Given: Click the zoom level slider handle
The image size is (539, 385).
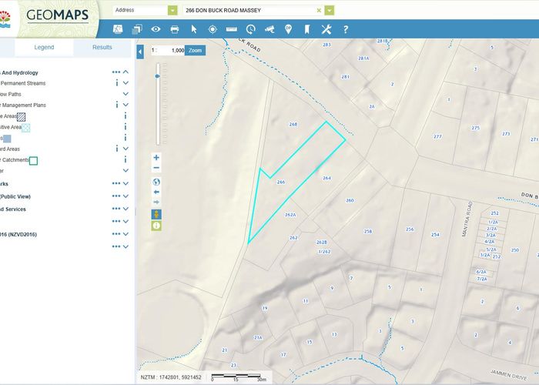Looking at the screenshot, I should (158, 76).
